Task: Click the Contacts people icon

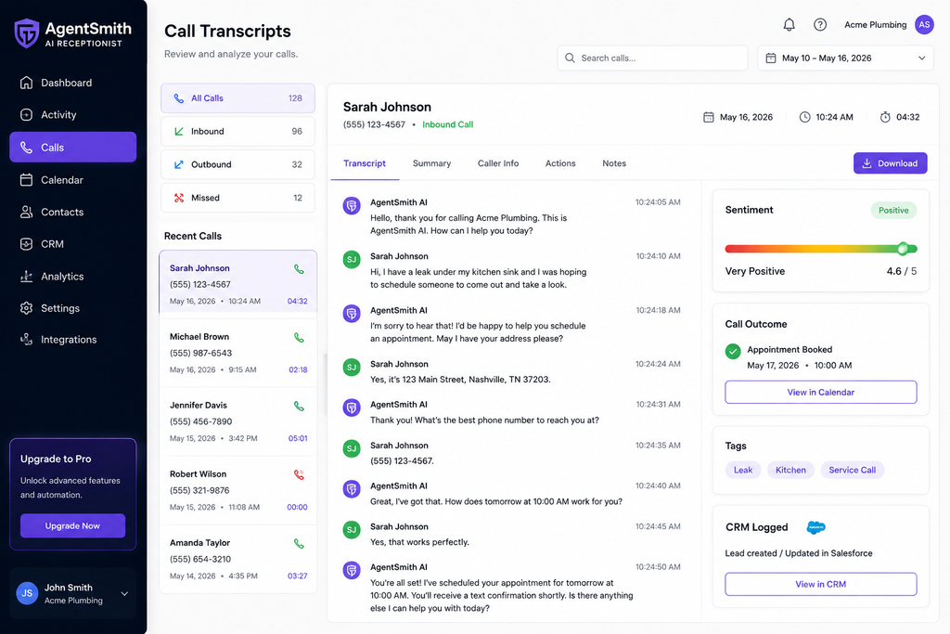Action: 26,213
